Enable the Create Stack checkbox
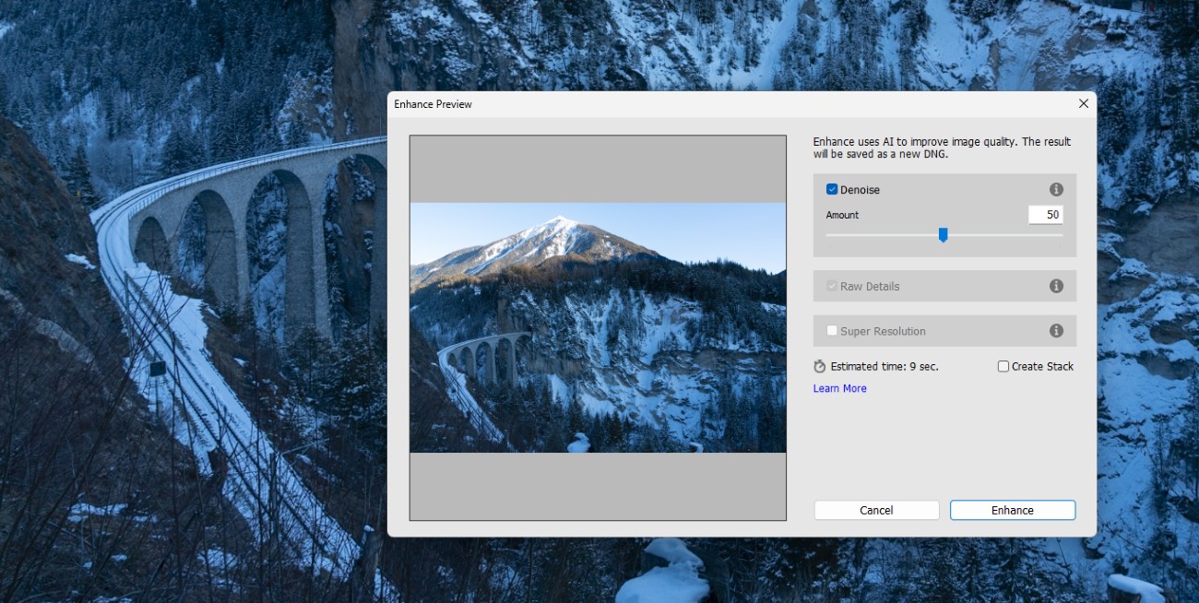The image size is (1199, 603). 1003,367
